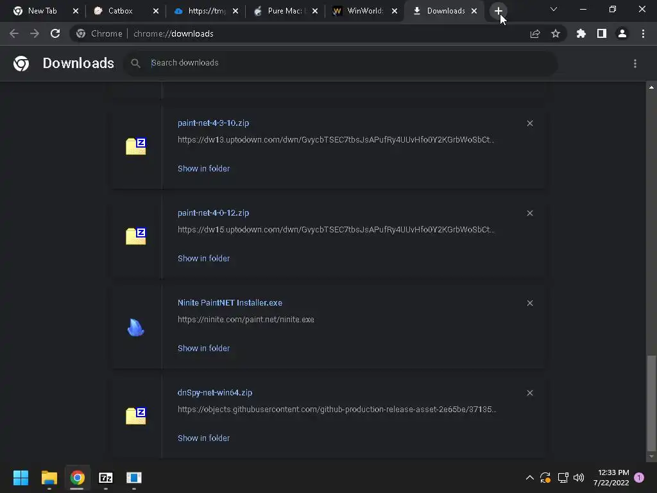Click the dw13.uptodown.com source URL
The height and width of the screenshot is (493, 657).
336,139
